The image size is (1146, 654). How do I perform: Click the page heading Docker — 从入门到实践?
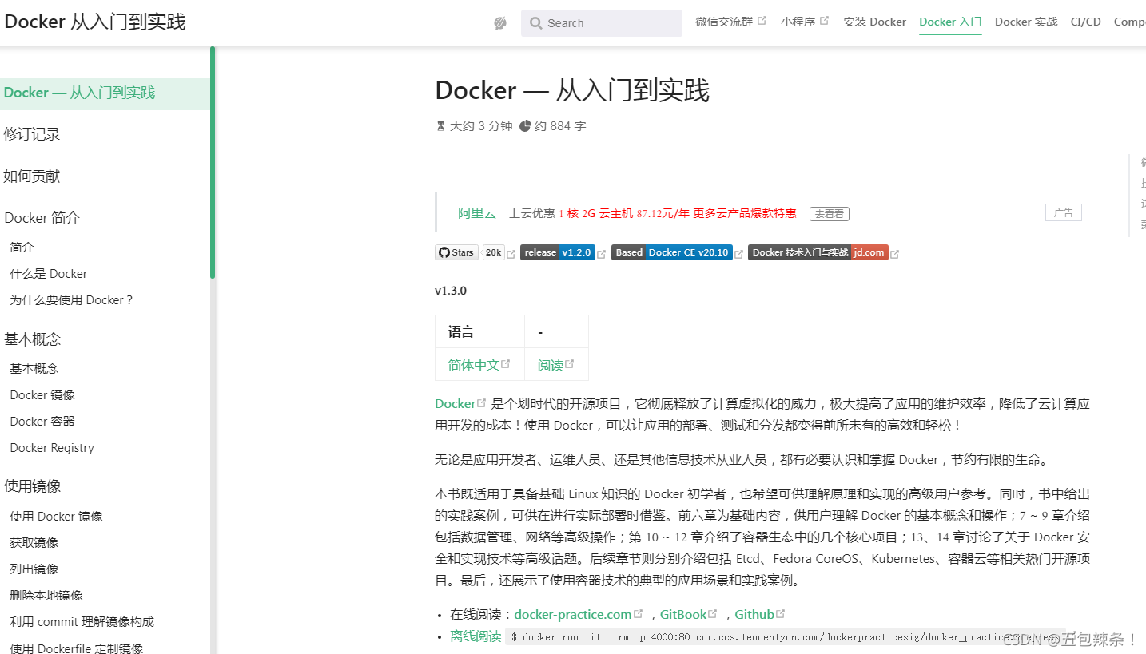click(x=572, y=90)
